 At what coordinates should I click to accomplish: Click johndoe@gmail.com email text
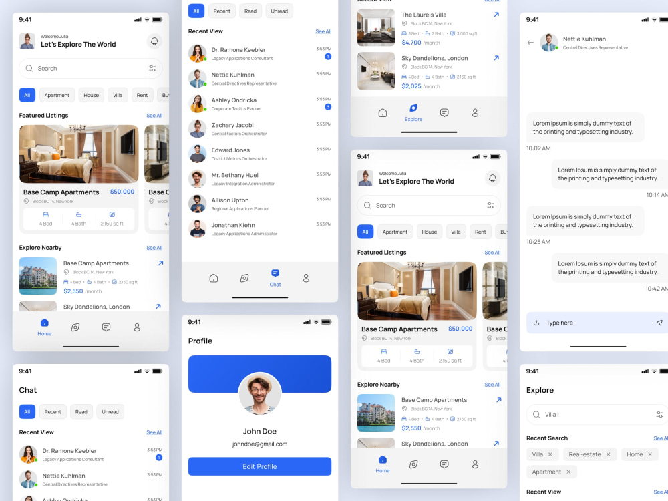tap(260, 444)
